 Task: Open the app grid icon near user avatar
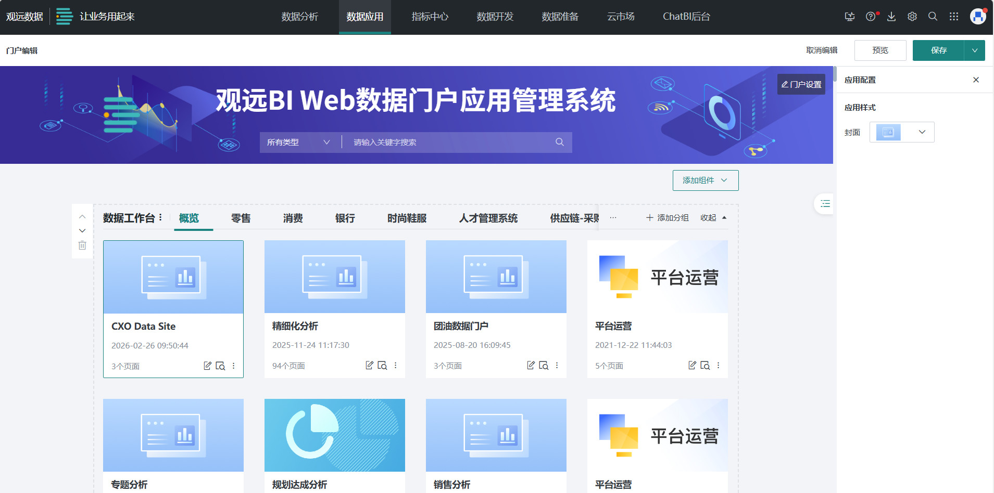click(x=953, y=16)
